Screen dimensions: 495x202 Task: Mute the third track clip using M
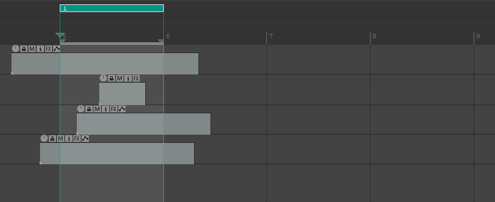97,109
